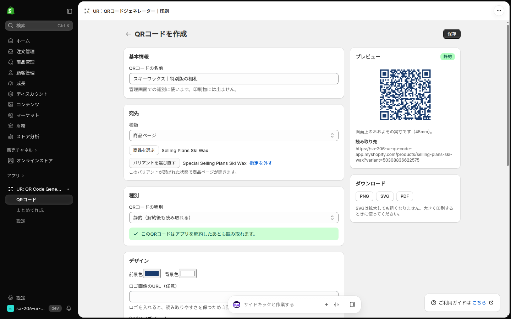Image resolution: width=511 pixels, height=319 pixels.
Task: Click the Sidekick voice waveform icon
Action: 336,304
